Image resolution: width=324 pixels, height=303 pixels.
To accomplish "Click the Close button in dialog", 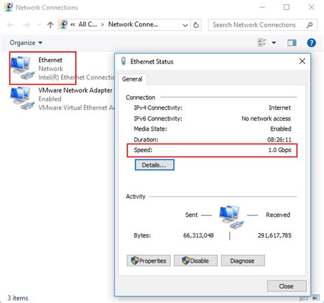I will [286, 286].
